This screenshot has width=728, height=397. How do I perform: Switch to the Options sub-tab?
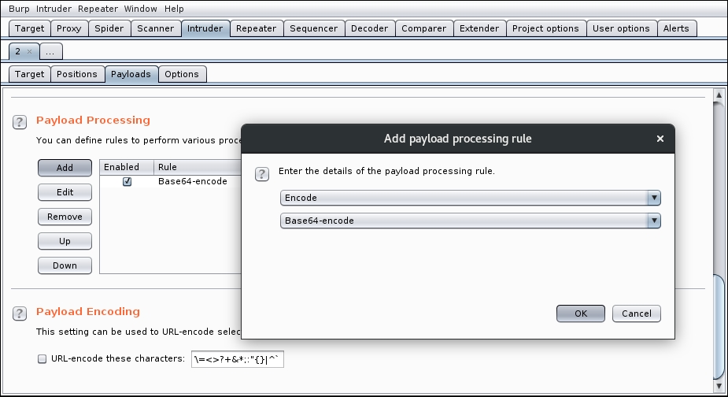(x=182, y=74)
